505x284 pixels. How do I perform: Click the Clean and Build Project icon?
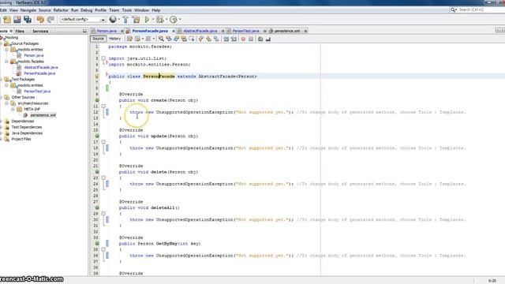137,20
